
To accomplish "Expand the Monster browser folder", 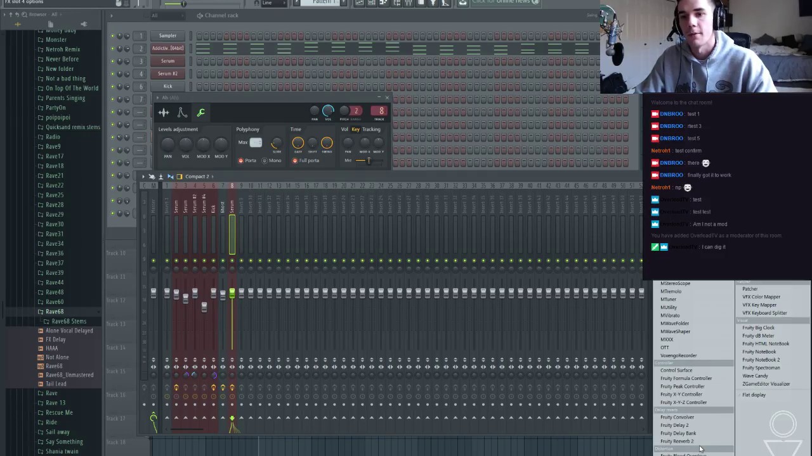I will 56,39.
